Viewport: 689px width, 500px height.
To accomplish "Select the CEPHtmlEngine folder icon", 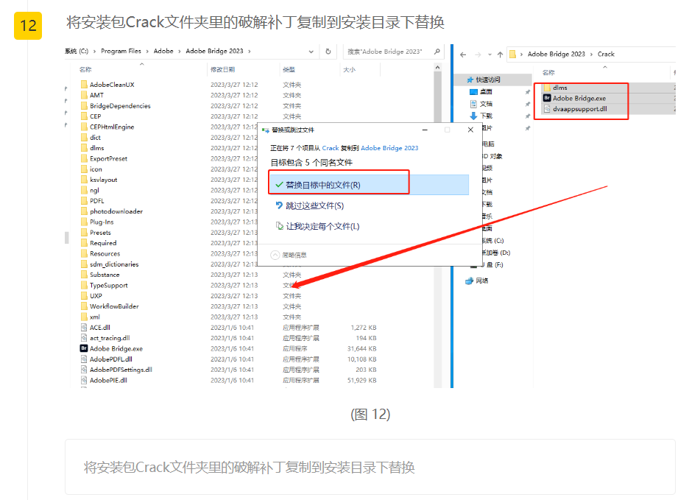I will click(x=84, y=126).
